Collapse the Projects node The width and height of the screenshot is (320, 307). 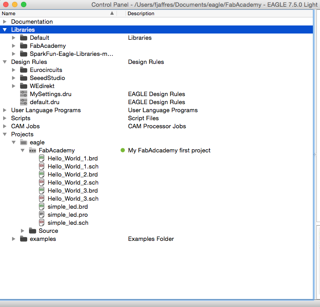5,135
